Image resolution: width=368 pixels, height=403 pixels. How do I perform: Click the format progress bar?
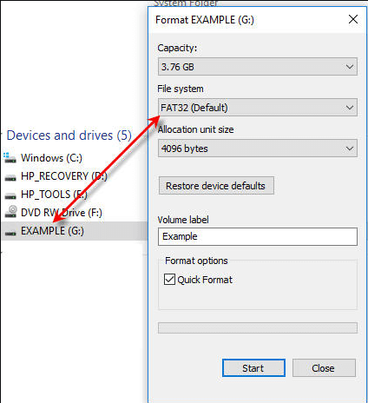258,327
